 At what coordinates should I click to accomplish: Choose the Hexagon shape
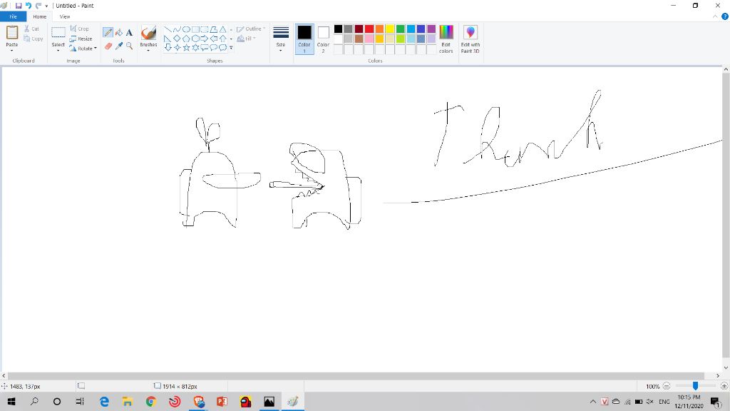pos(195,39)
